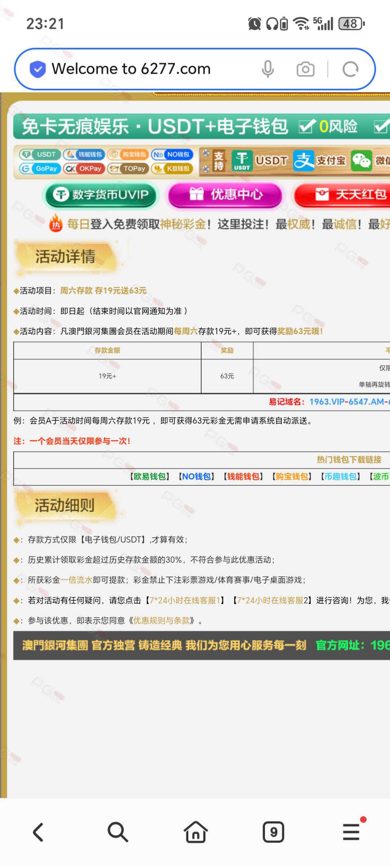Open the camera search icon

point(305,69)
